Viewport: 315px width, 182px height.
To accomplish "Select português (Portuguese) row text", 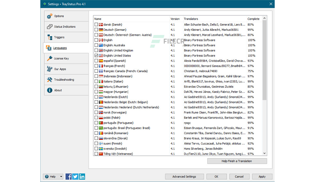I will tap(118, 123).
